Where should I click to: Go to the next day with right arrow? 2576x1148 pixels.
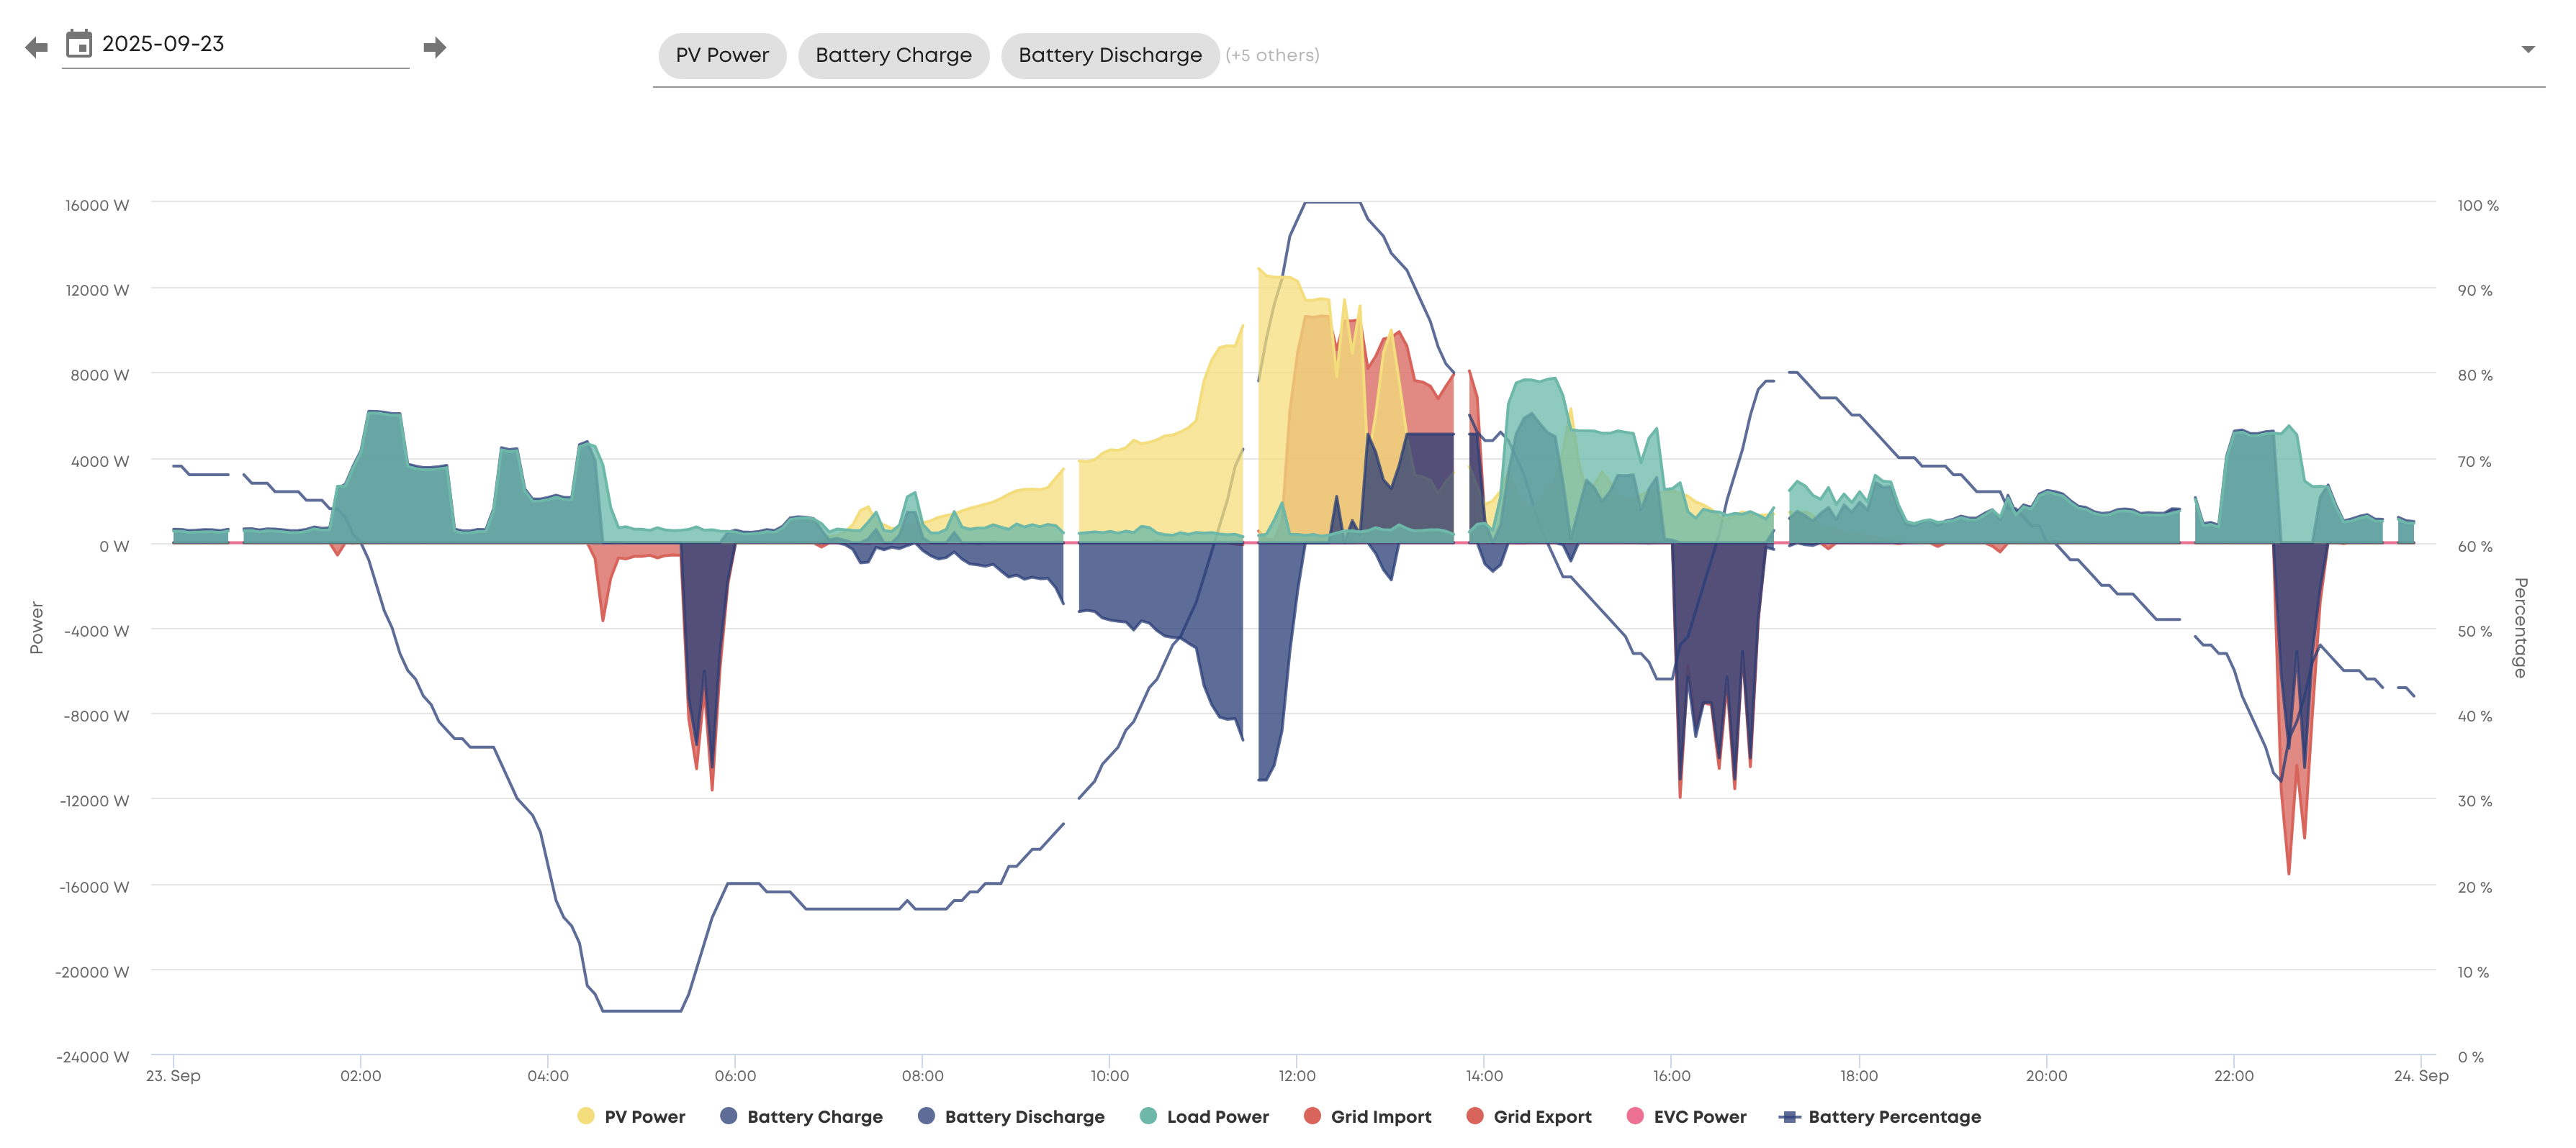point(434,47)
